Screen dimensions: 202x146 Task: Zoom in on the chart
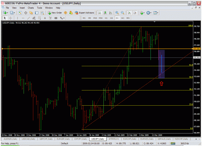coord(117,13)
